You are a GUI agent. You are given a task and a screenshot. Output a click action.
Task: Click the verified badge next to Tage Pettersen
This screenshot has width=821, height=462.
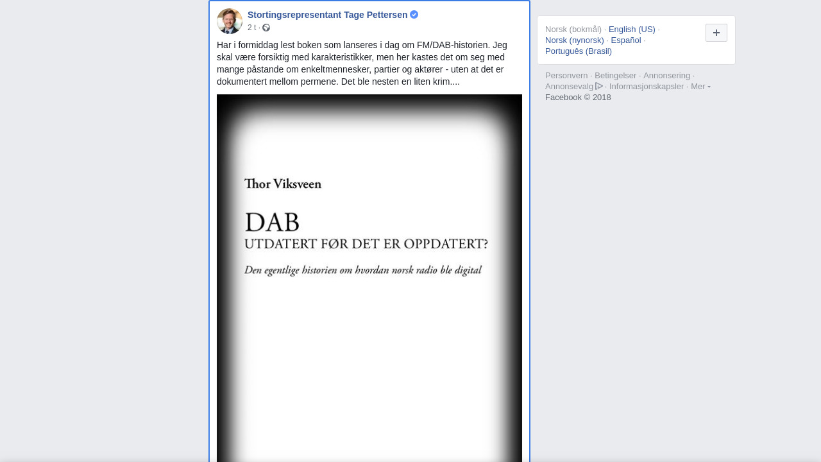414,15
